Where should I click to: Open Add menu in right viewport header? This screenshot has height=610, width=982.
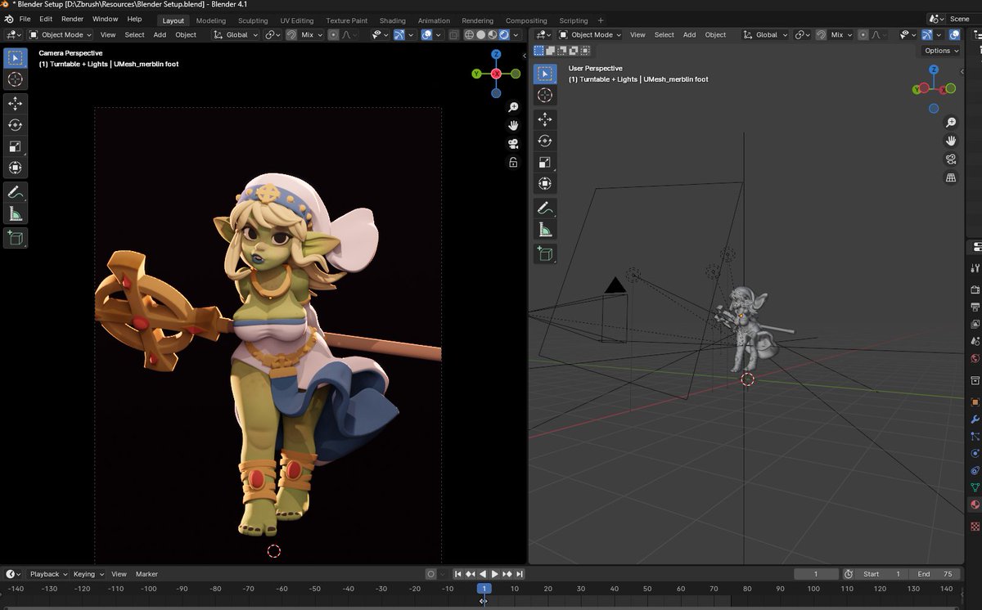[x=690, y=34]
